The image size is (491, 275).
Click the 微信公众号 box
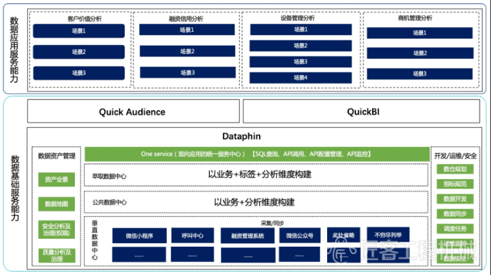pos(300,236)
